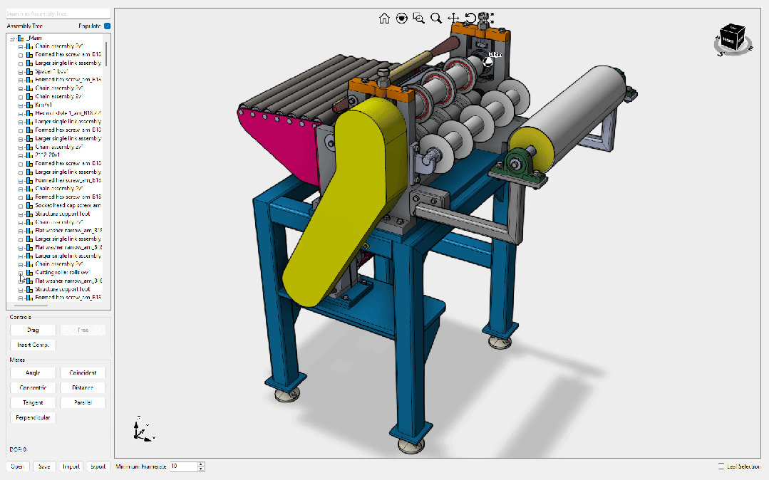Viewport: 769px width, 480px height.
Task: Click the 2112-20v1 component icon
Action: [x=29, y=155]
